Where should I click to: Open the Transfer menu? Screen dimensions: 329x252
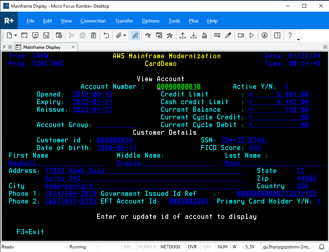click(124, 21)
